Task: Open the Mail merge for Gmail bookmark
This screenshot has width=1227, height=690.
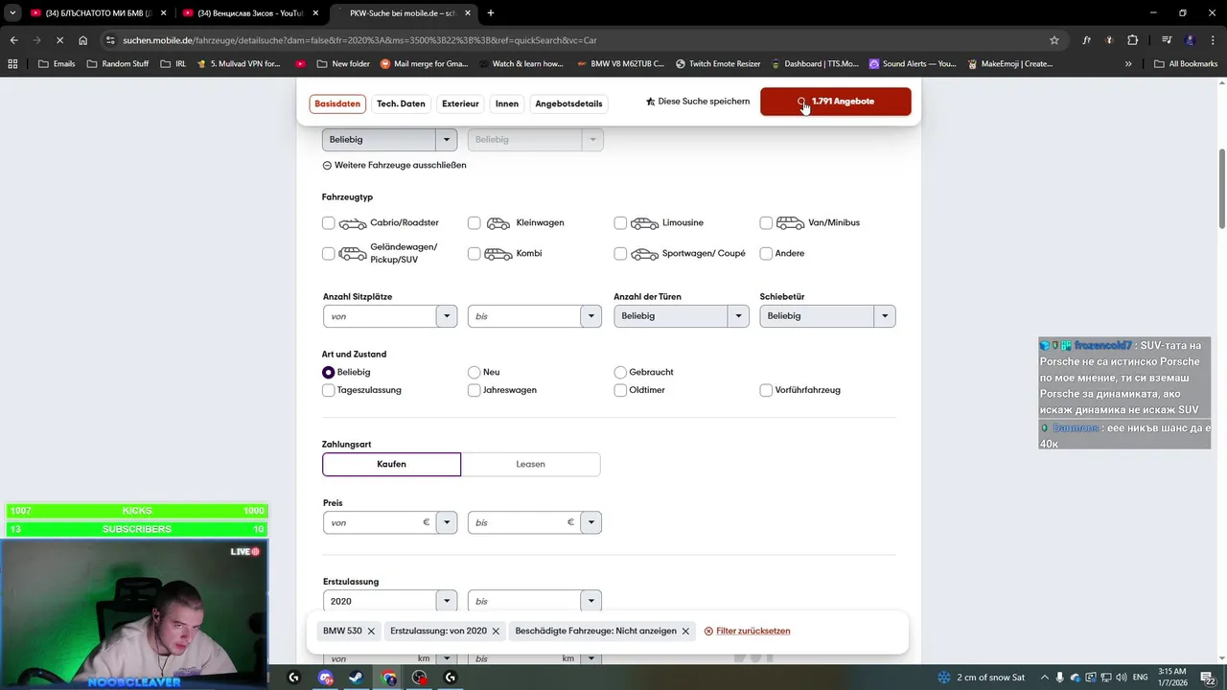Action: (x=424, y=64)
